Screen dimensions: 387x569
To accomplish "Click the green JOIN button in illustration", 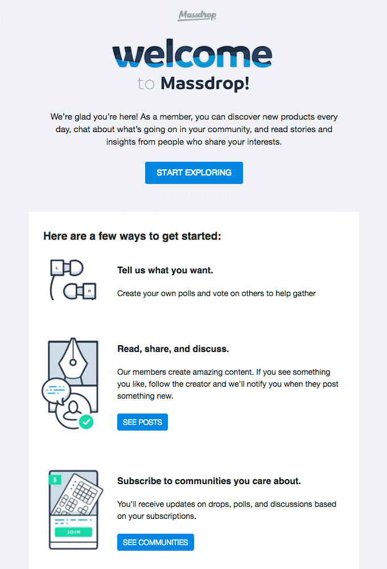I will [x=73, y=532].
